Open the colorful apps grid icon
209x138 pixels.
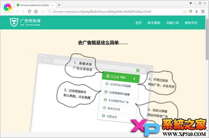click(191, 11)
